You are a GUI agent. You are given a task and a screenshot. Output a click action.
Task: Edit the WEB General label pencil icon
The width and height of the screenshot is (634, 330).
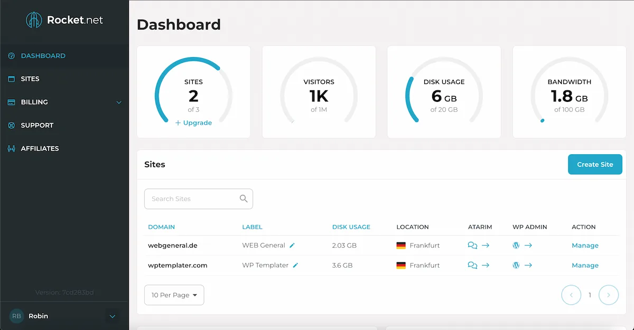pyautogui.click(x=292, y=246)
